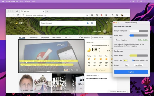Open the Content visible dropdown
Viewport: 154px width, 96px height.
(x=102, y=37)
